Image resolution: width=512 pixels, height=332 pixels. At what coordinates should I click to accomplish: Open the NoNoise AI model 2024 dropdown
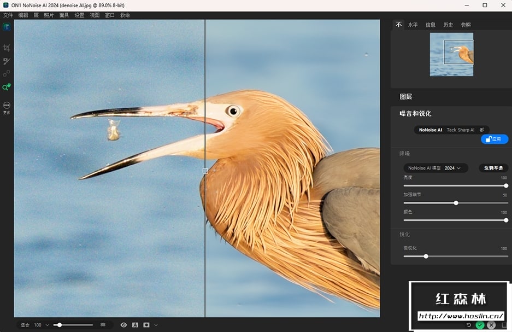(436, 168)
